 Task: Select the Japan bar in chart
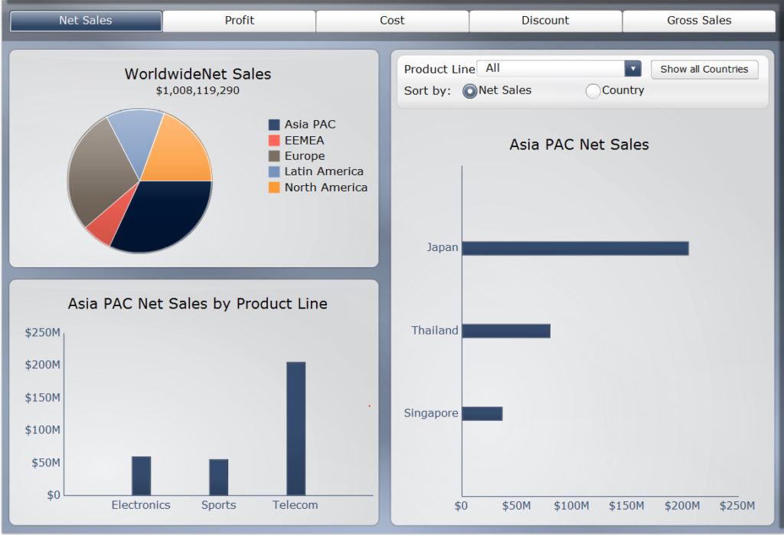(574, 248)
